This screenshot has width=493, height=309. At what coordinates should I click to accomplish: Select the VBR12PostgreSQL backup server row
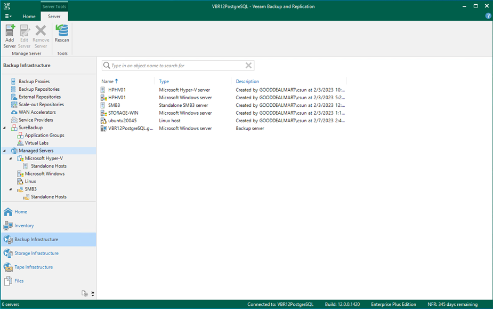[x=223, y=128]
